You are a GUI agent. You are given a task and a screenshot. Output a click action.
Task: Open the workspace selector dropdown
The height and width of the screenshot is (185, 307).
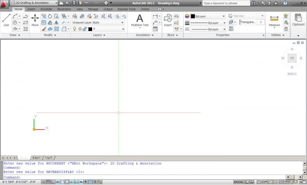click(34, 3)
